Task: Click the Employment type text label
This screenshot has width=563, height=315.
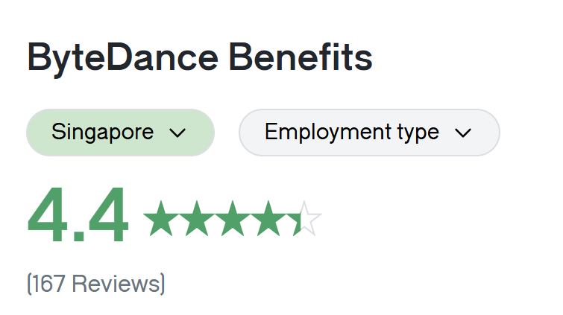Action: point(351,133)
